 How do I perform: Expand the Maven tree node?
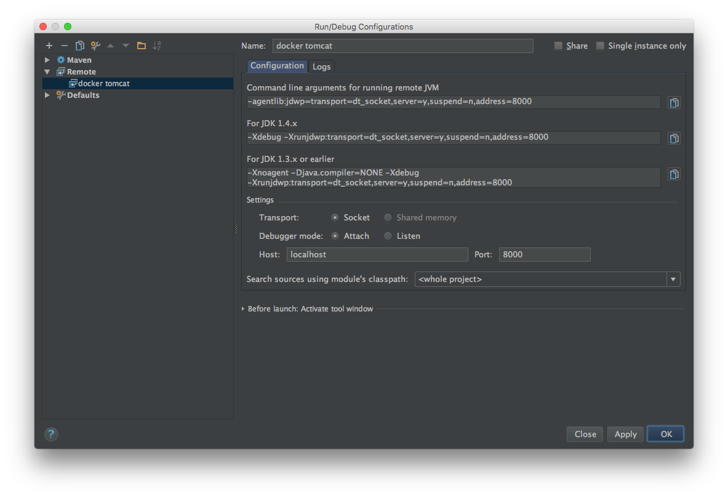(x=47, y=60)
